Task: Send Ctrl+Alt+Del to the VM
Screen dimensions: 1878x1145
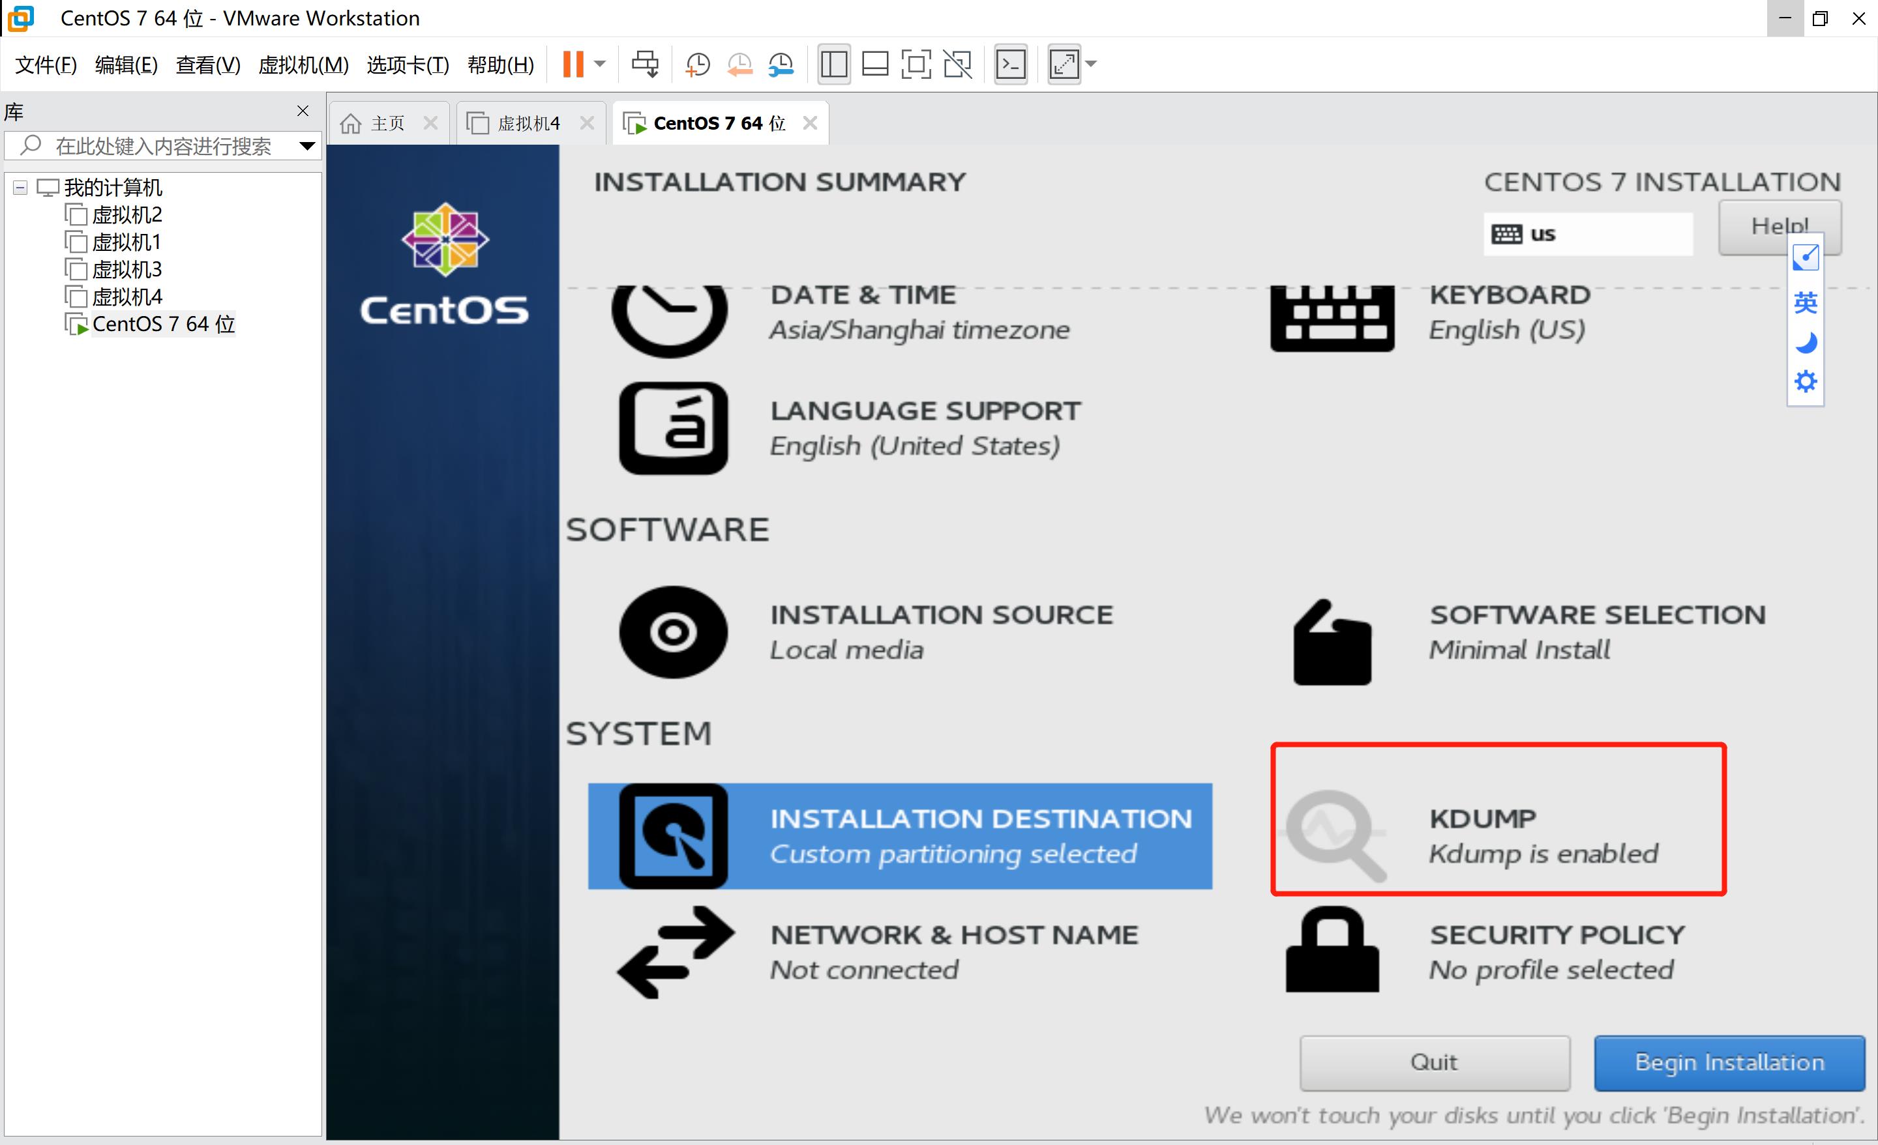Action: (645, 64)
